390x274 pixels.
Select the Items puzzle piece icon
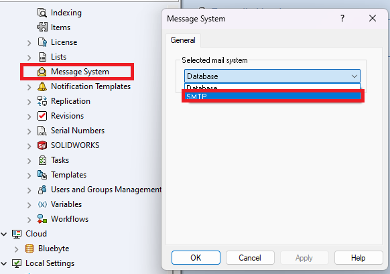point(42,27)
